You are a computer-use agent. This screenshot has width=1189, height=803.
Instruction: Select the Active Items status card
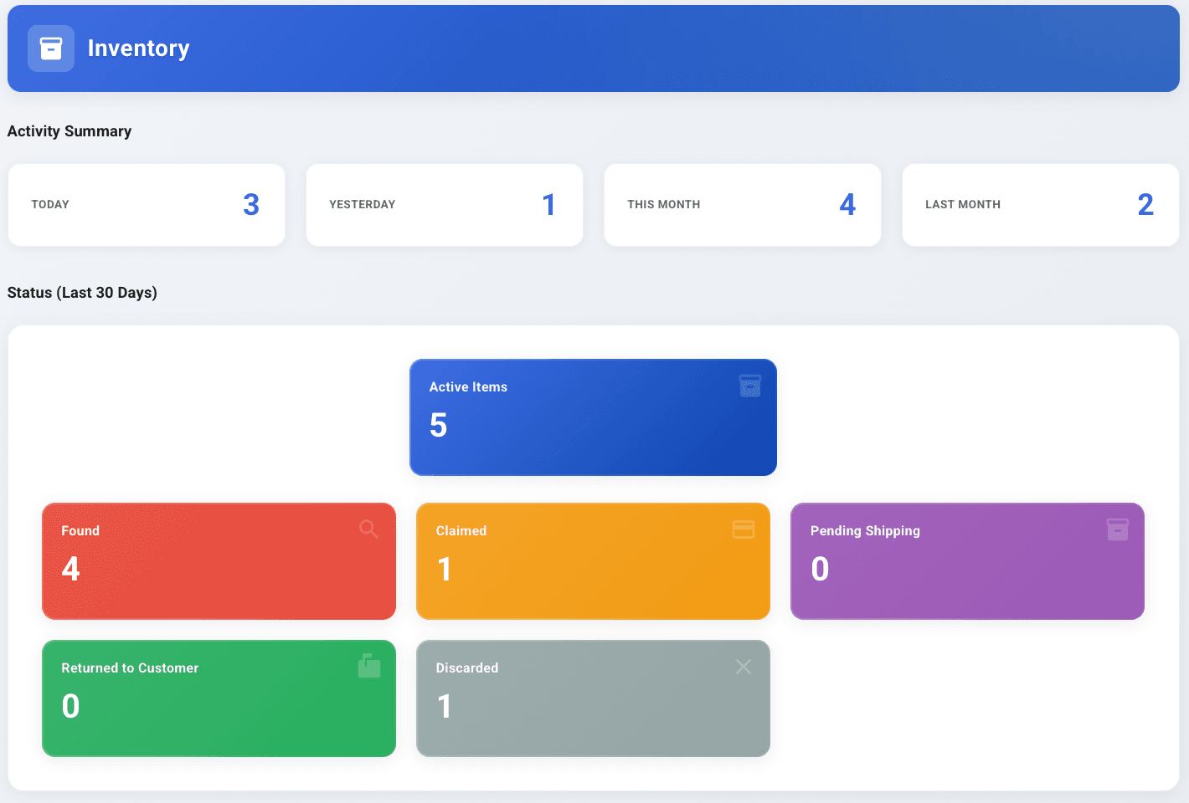(x=593, y=417)
